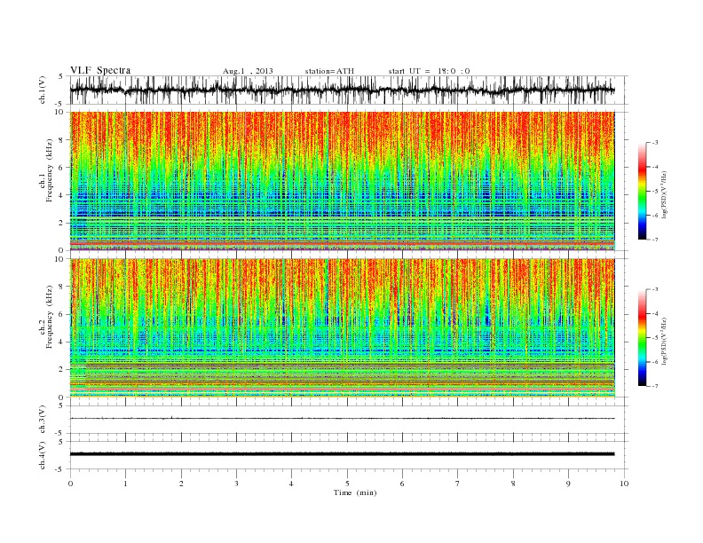Click the 'Time (min)' axis title
Image resolution: width=703 pixels, height=543 pixels.
click(x=355, y=492)
